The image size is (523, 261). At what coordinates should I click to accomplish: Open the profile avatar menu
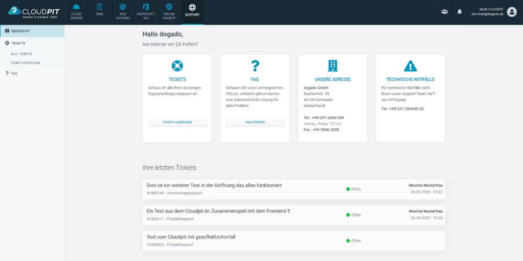pyautogui.click(x=511, y=12)
